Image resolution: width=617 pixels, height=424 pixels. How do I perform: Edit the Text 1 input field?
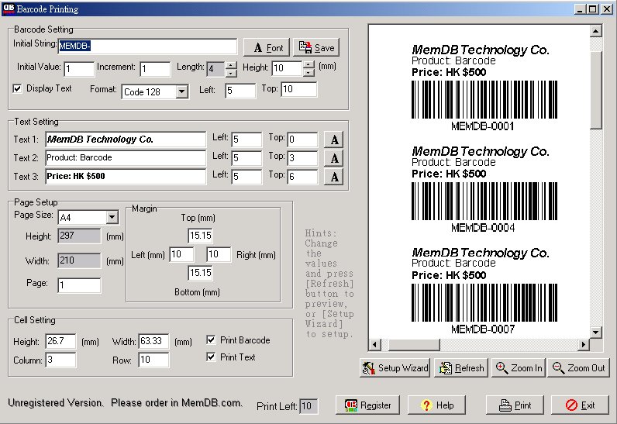pyautogui.click(x=126, y=140)
